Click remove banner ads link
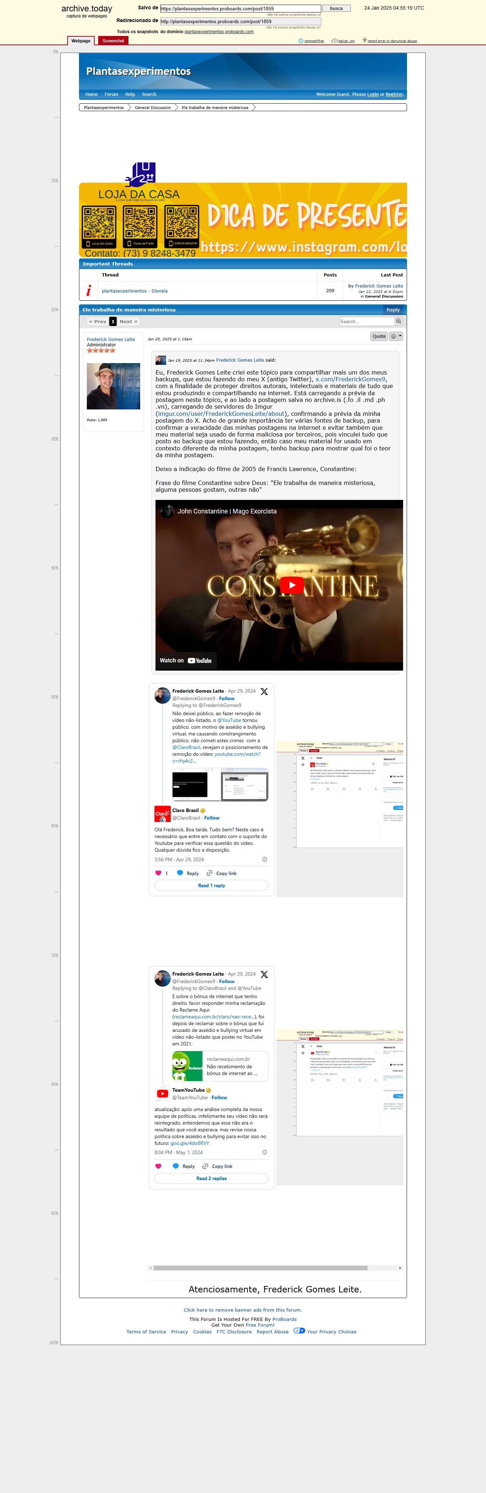Viewport: 486px width, 1493px height. click(x=243, y=1310)
